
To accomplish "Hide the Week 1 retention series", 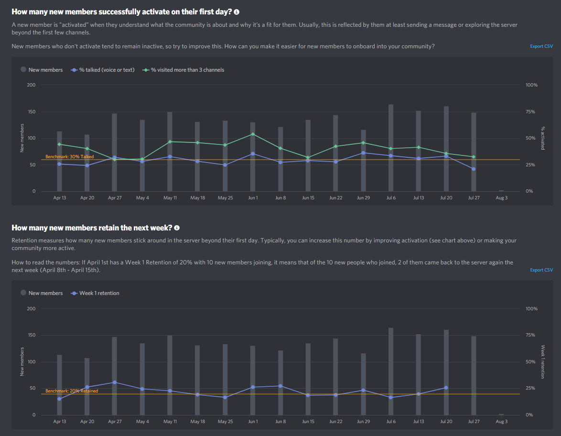I will pyautogui.click(x=95, y=293).
